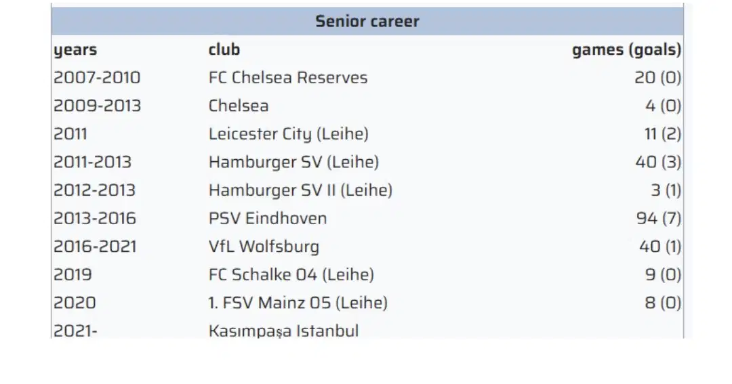Select Hamburger SV II (Leihe) entry

click(300, 190)
